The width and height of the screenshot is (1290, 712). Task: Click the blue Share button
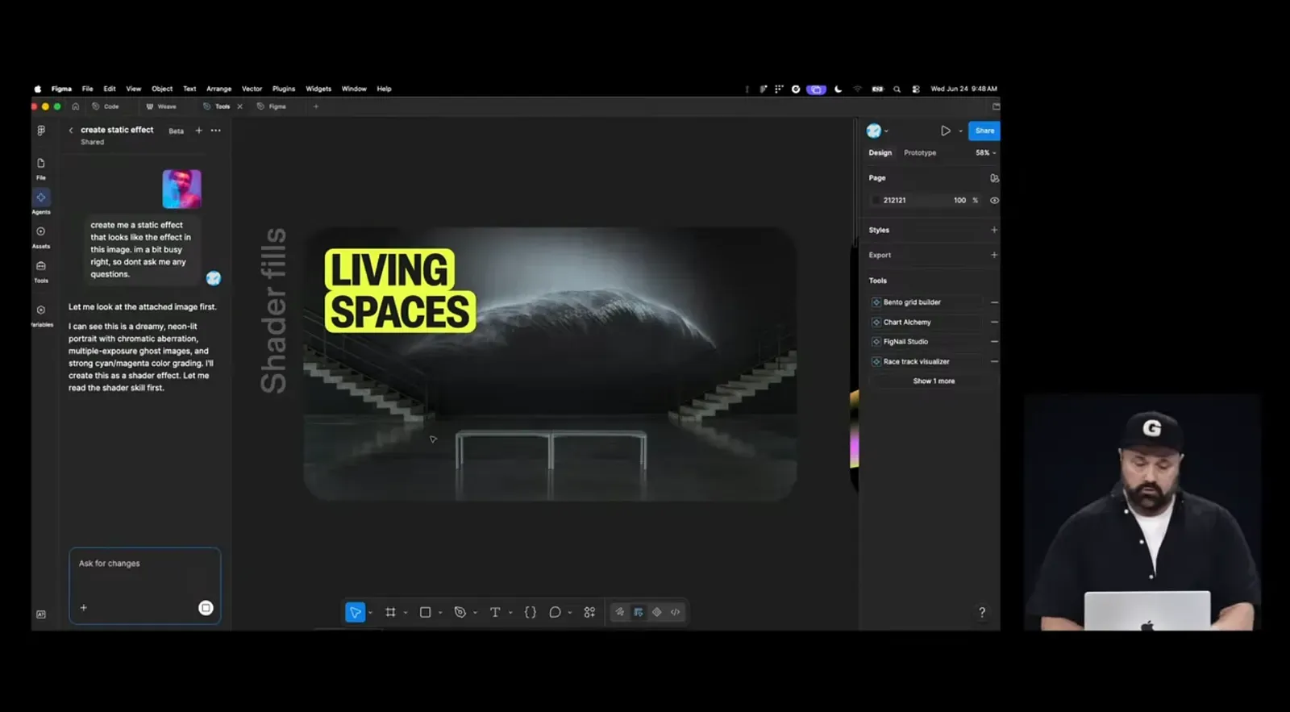point(984,131)
